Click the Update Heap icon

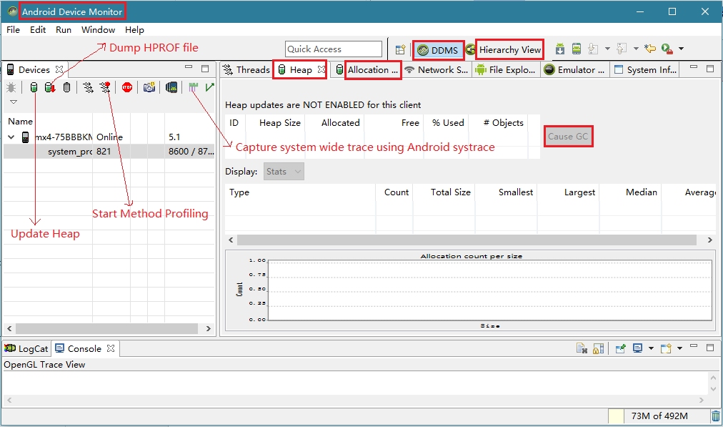[x=34, y=87]
